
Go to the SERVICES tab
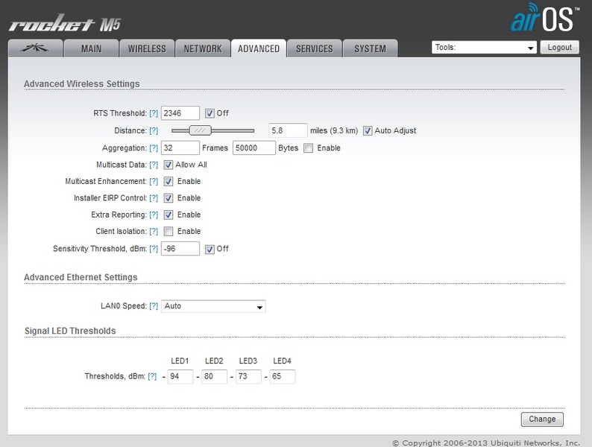click(x=315, y=48)
